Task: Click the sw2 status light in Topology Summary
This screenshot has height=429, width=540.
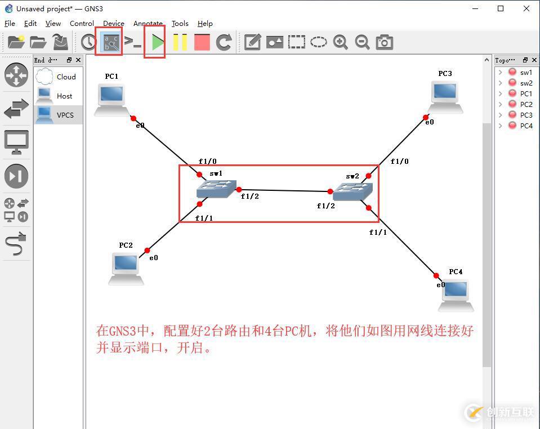Action: 512,83
